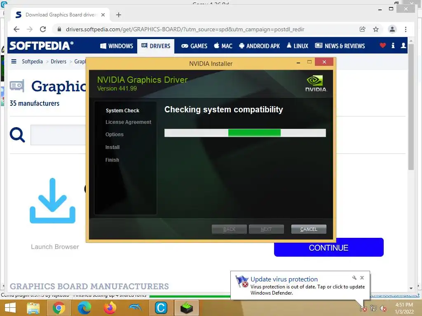422x316 pixels.
Task: Open News & Reviews section
Action: pyautogui.click(x=340, y=46)
